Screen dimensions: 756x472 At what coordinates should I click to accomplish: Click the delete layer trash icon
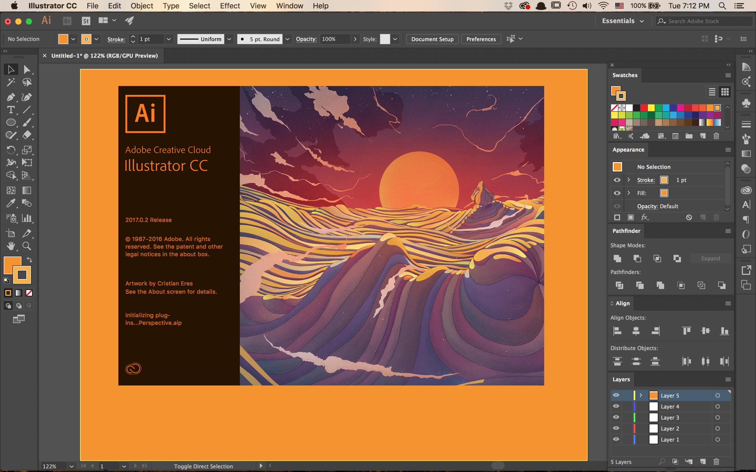pos(716,461)
